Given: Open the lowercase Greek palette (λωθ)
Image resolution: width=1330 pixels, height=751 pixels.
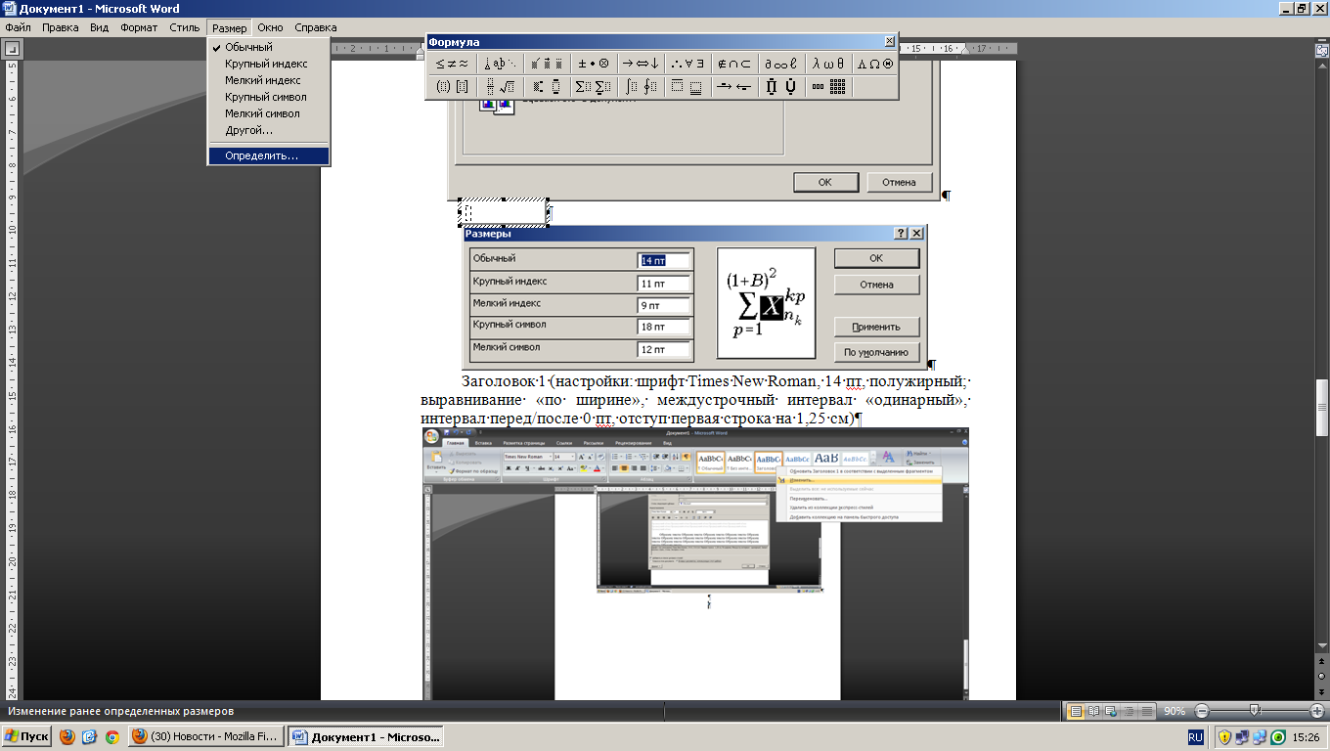Looking at the screenshot, I should [828, 64].
